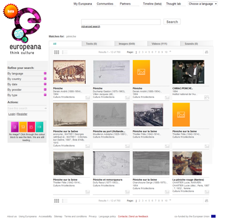Image resolution: width=227 pixels, height=222 pixels.
Task: Click the red video type icon
Action: [31, 127]
